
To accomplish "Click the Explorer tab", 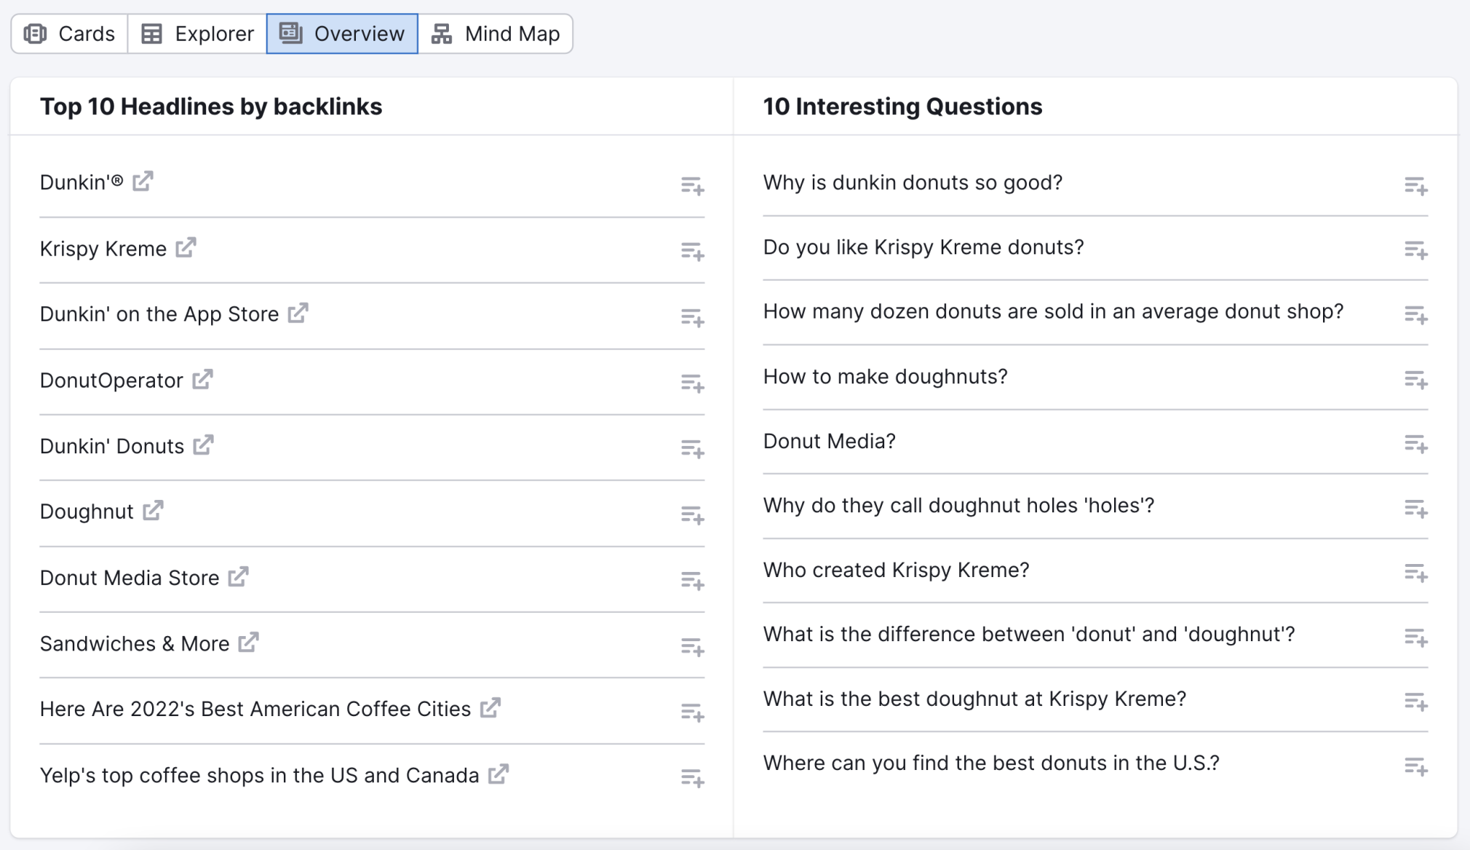I will [x=199, y=33].
